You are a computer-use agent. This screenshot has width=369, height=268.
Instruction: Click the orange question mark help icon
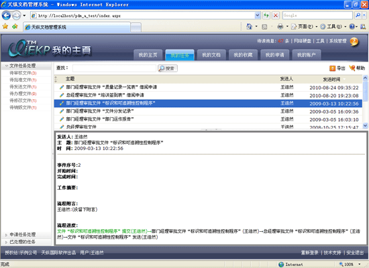coord(354,42)
